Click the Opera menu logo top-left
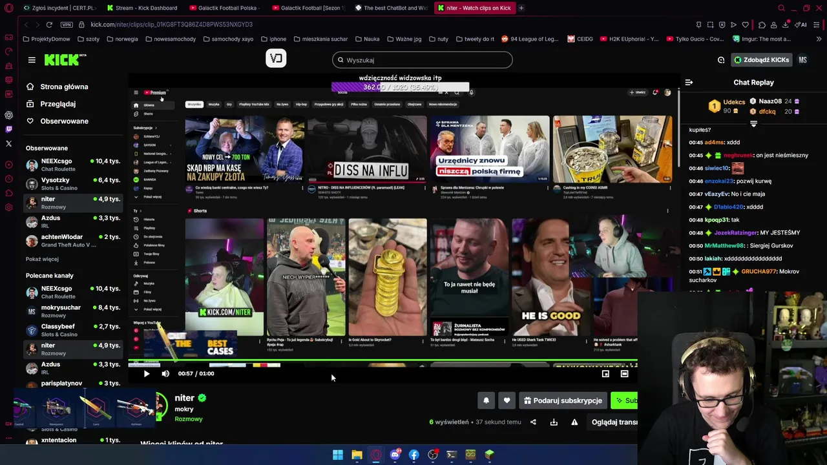This screenshot has width=827, height=465. [x=8, y=8]
